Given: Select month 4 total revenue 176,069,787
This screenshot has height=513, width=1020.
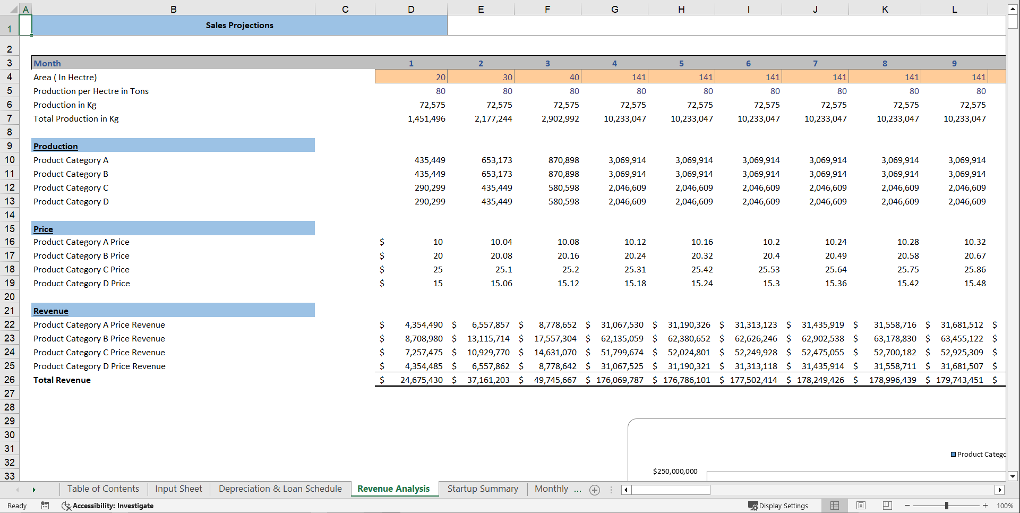Looking at the screenshot, I should (614, 380).
